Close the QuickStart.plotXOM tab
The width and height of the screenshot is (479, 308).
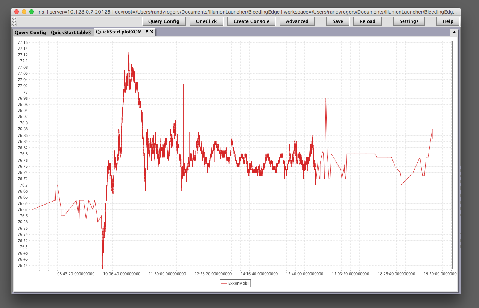(152, 32)
